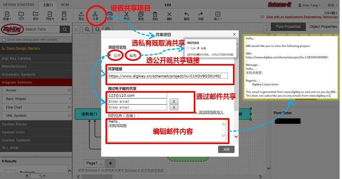The height and width of the screenshot is (179, 342).
Task: Open the System Blocks section
Action: click(36, 124)
